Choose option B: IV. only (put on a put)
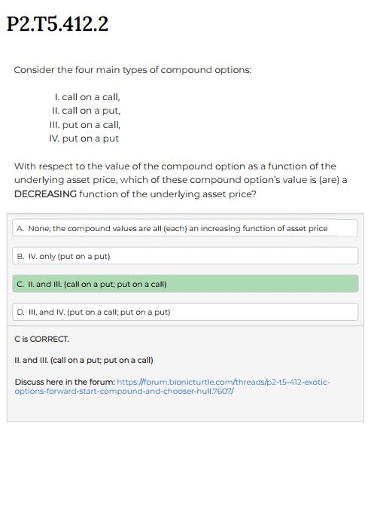This screenshot has width=380, height=518. [185, 256]
